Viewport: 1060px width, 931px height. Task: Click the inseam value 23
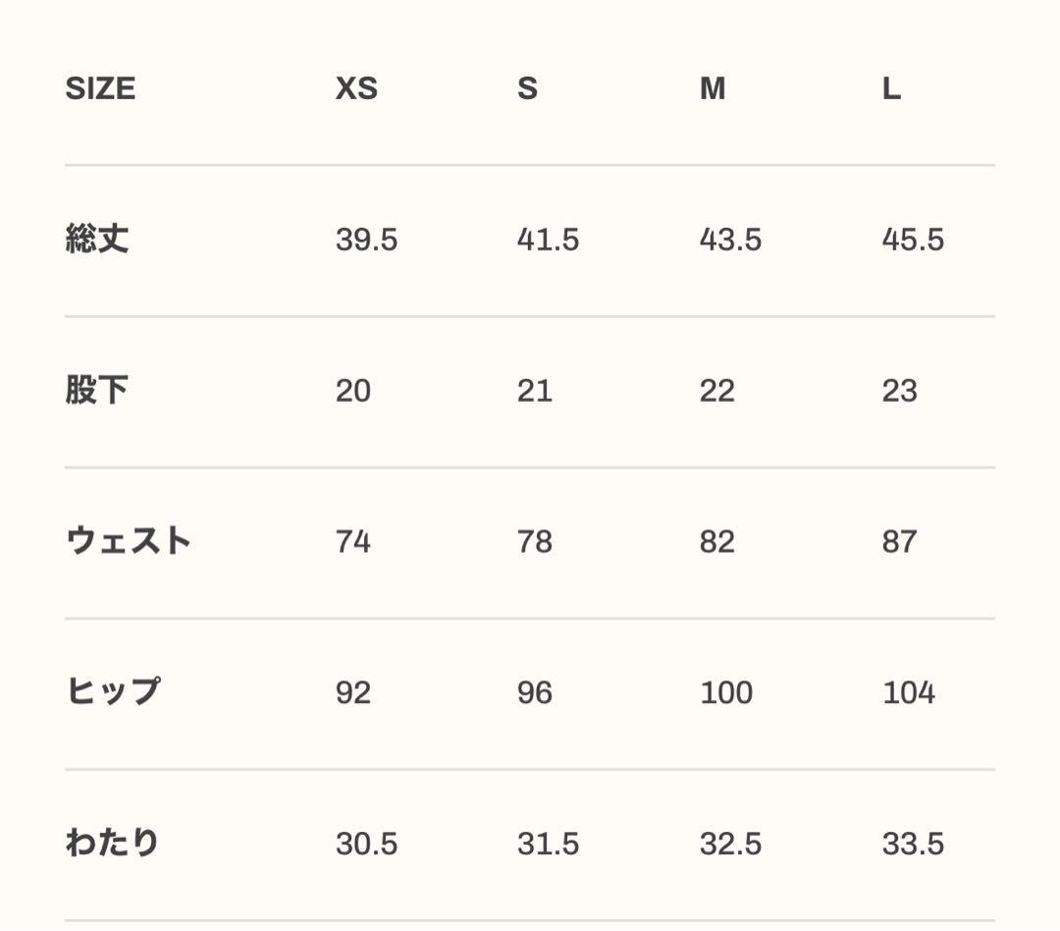899,391
